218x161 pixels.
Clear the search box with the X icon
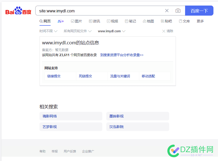tap(167, 11)
